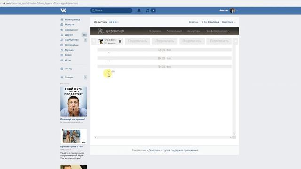Screen dimensions: 301x169
Task: Open the music player note icon in header
Action: pyautogui.click(x=147, y=10)
